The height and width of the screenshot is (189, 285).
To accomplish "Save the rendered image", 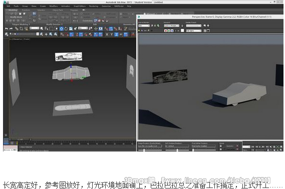I will pyautogui.click(x=139, y=31).
